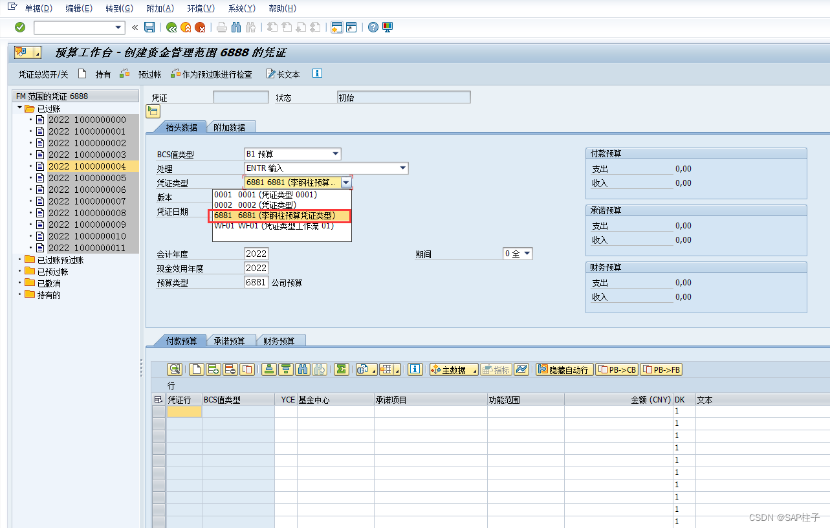Screen dimensions: 830x528
Task: Click the PB->CB button
Action: click(617, 369)
